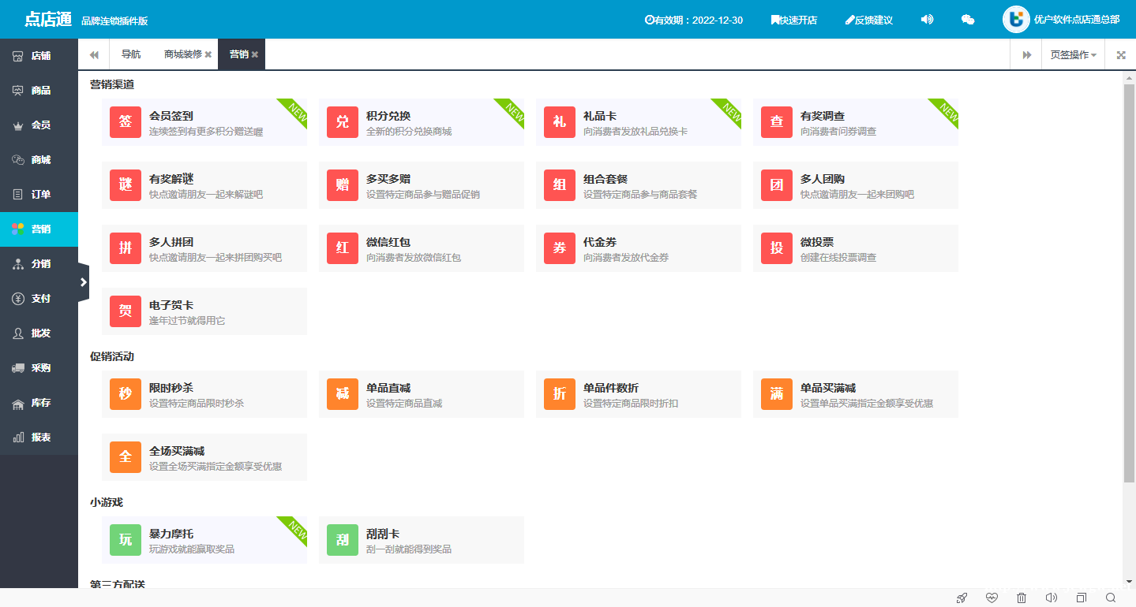Open the 微信红包 marketing card
This screenshot has width=1136, height=607.
(x=421, y=248)
